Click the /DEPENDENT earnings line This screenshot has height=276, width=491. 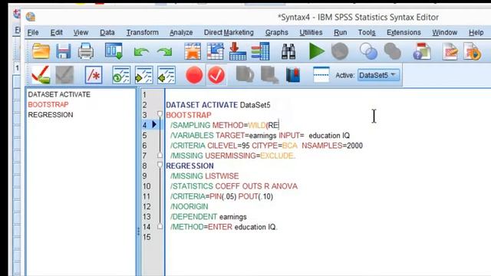point(208,216)
